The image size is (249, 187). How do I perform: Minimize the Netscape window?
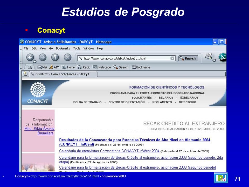point(215,42)
